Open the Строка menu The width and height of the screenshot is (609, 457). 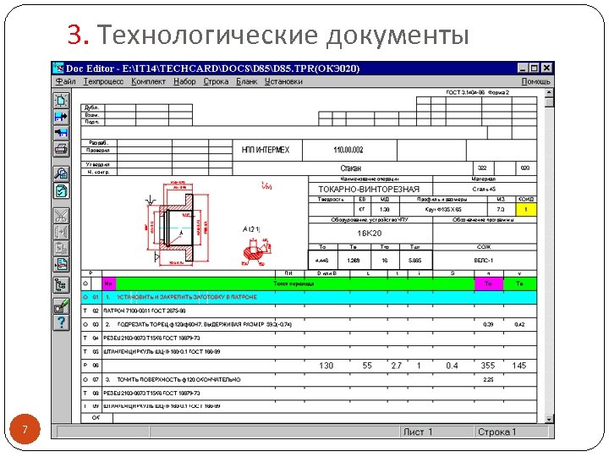[216, 81]
